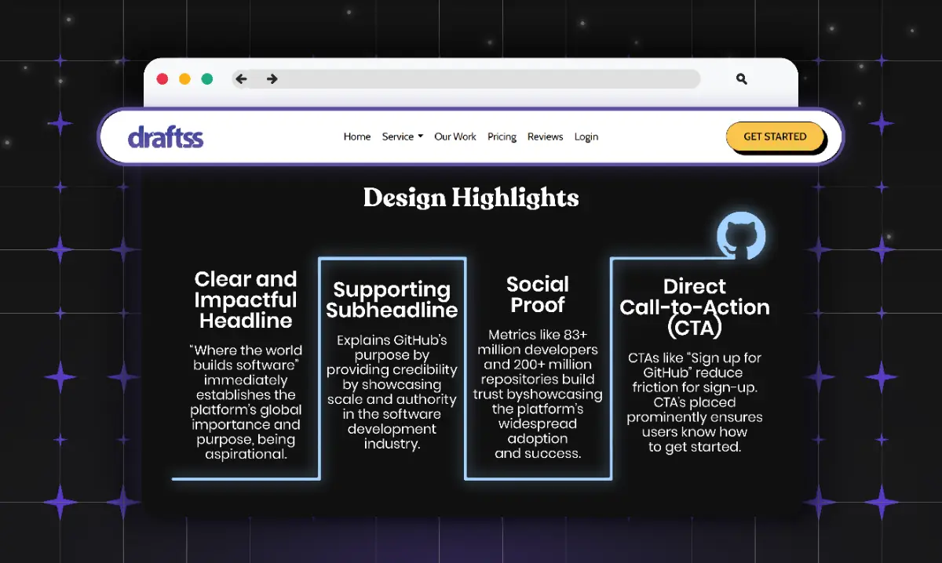Click the yellow browser window dot
Image resolution: width=942 pixels, height=563 pixels.
(x=184, y=79)
